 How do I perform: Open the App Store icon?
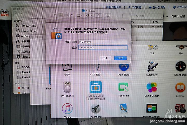pyautogui.click(x=124, y=67)
